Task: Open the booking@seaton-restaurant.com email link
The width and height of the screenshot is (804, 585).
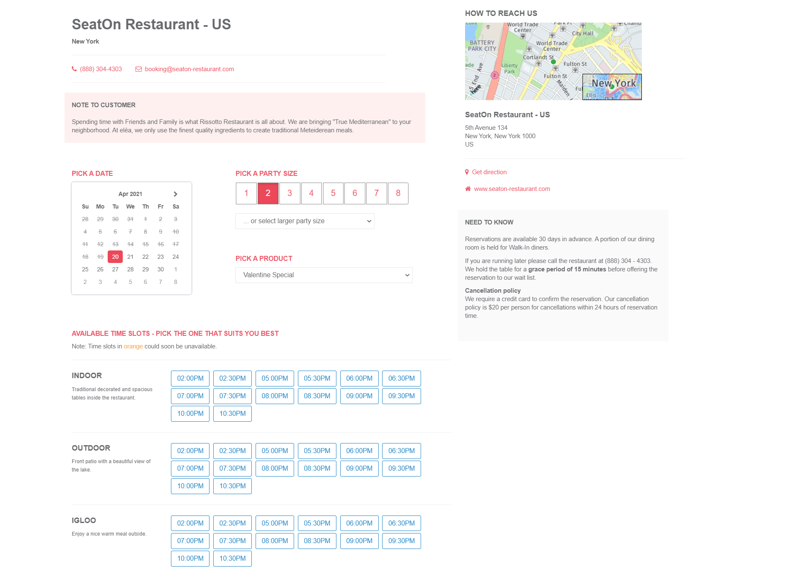Action: (189, 69)
